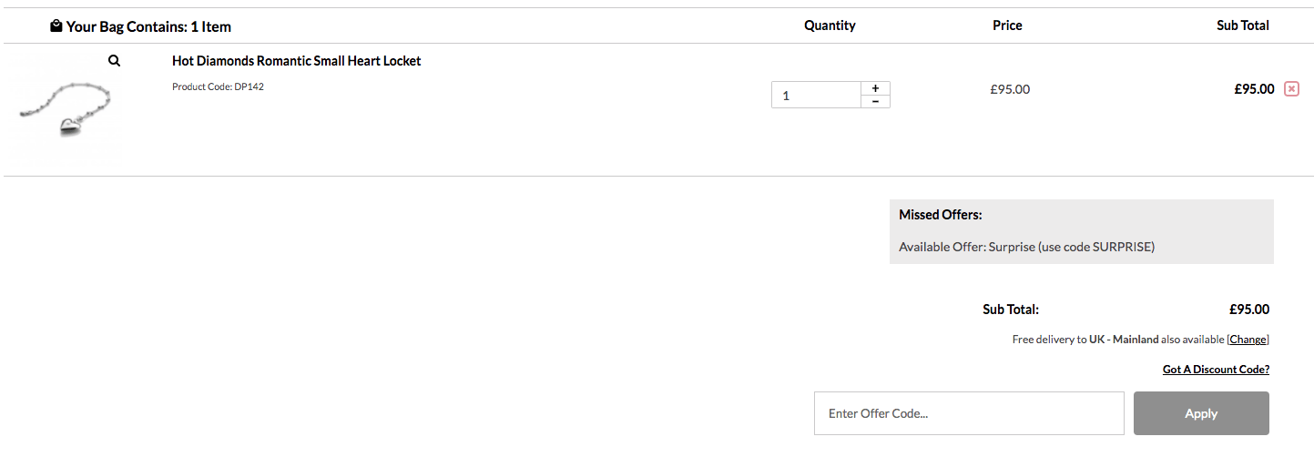Remove the Heart Locket with the red X

[x=1291, y=89]
